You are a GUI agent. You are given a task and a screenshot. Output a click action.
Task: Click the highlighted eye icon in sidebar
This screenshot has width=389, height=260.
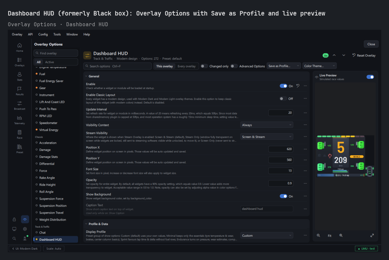pyautogui.click(x=25, y=219)
